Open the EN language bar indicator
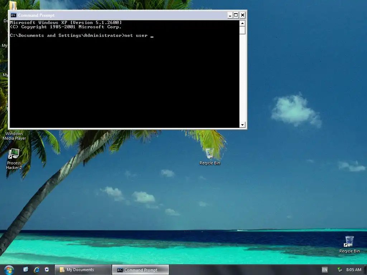 tap(325, 270)
